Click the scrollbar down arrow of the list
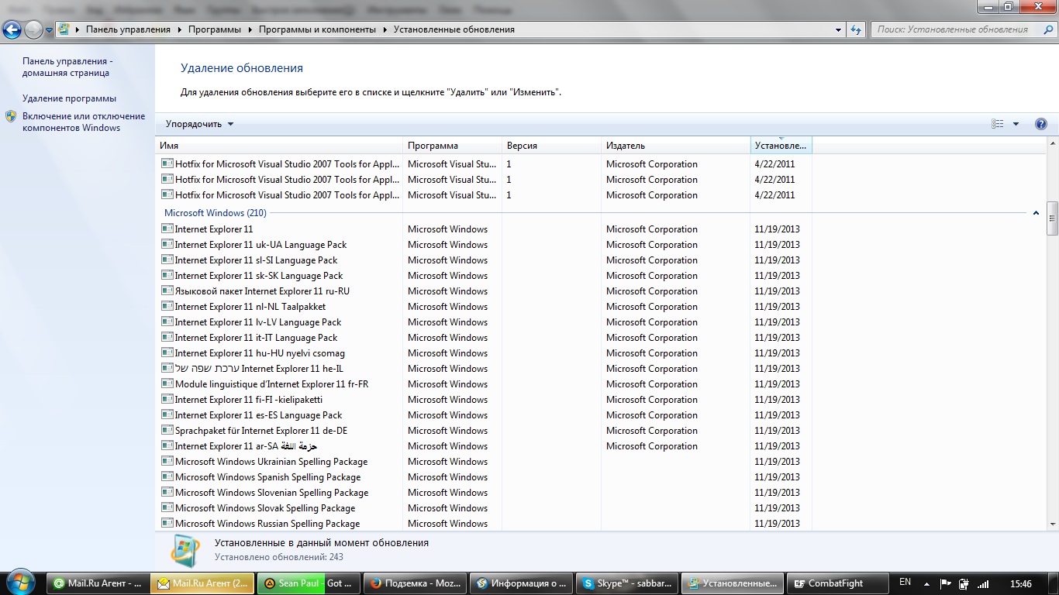Screen dimensions: 1059x595 [x=1052, y=524]
